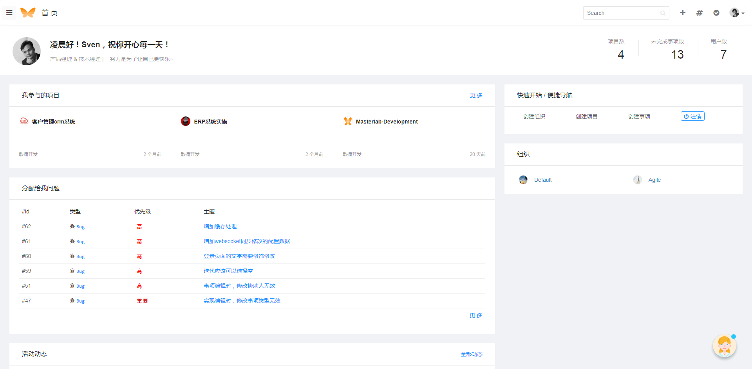Open the checkmark todo icon in header

pos(716,13)
